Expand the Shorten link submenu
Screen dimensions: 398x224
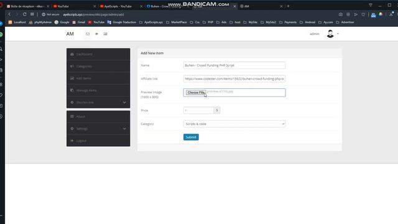click(98, 102)
